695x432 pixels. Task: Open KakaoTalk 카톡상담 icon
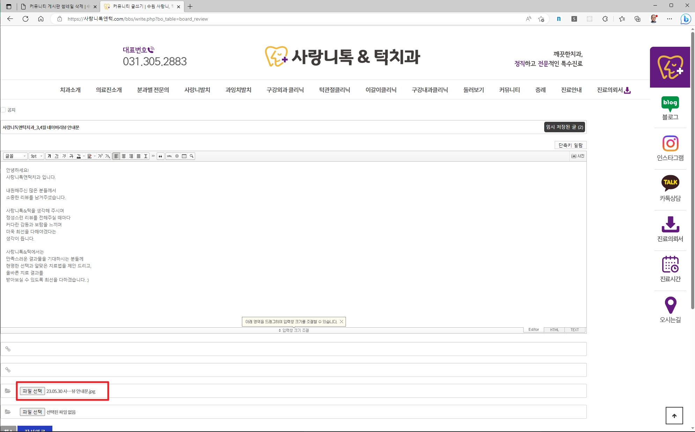point(670,183)
